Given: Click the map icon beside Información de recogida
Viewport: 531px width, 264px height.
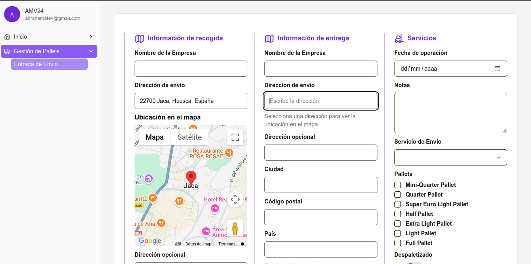Looking at the screenshot, I should 139,38.
